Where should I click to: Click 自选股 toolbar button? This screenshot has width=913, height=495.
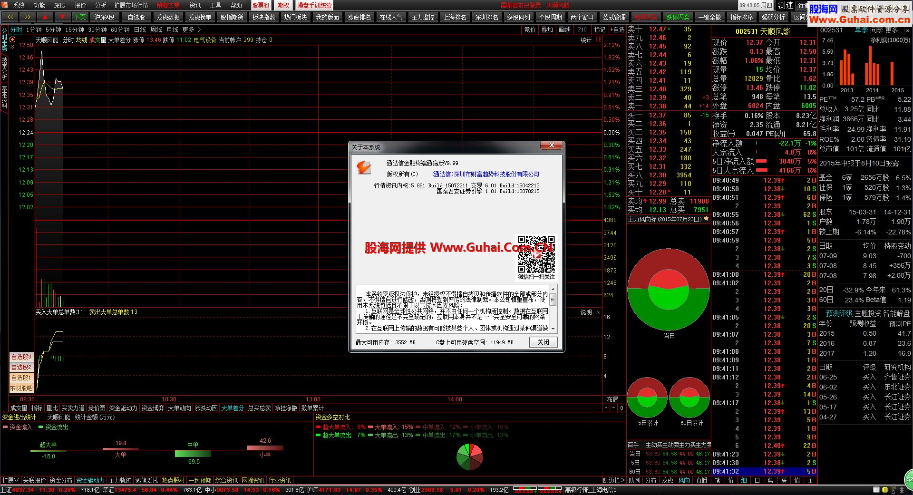(136, 17)
